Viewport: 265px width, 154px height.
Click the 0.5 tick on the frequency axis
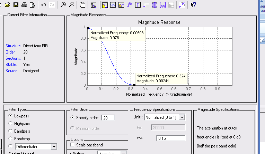tap(160, 89)
